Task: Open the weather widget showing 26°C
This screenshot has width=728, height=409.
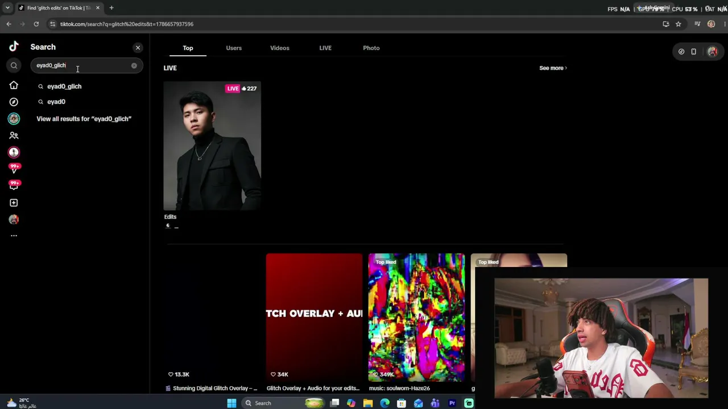Action: (23, 403)
